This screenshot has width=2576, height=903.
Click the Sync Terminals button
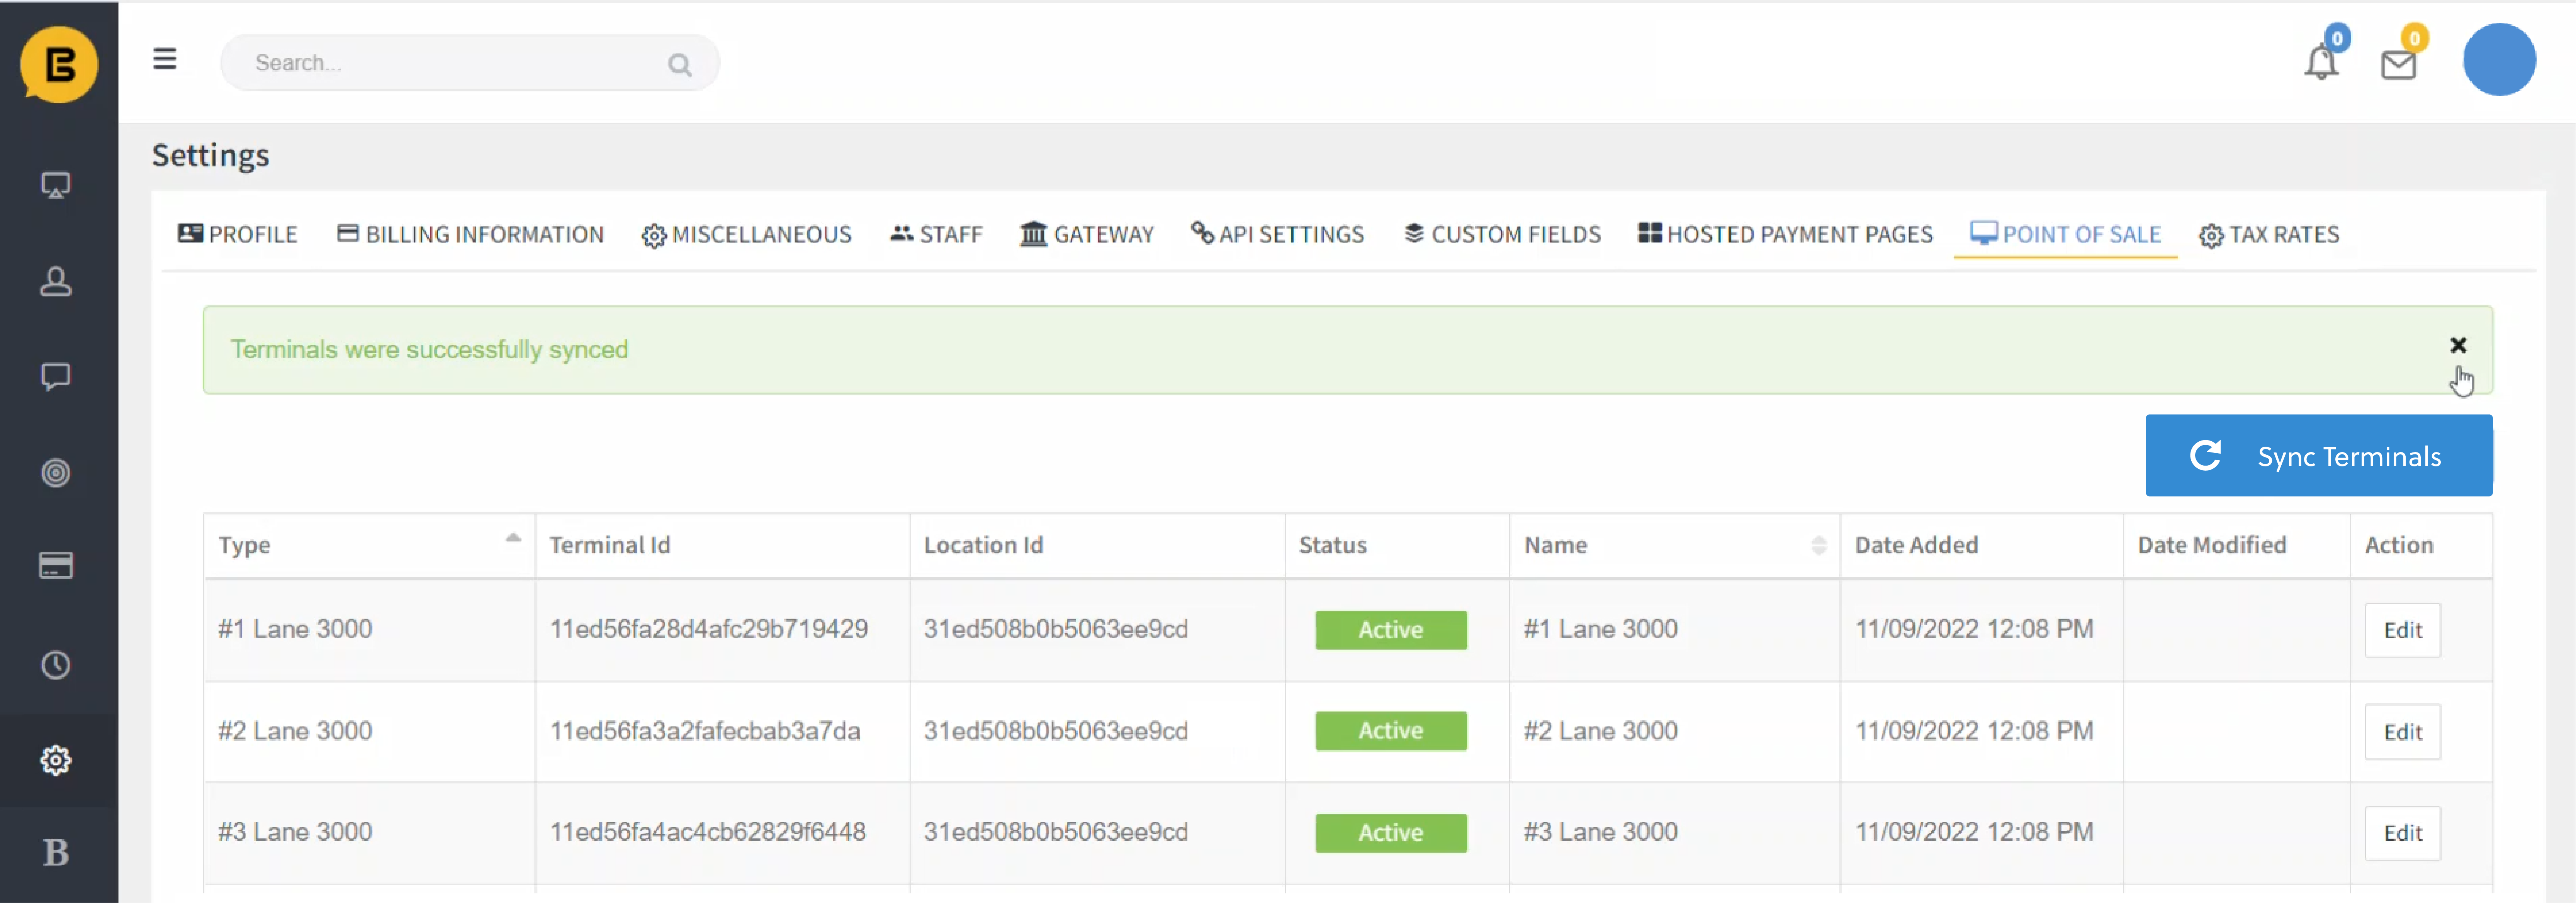point(2319,456)
